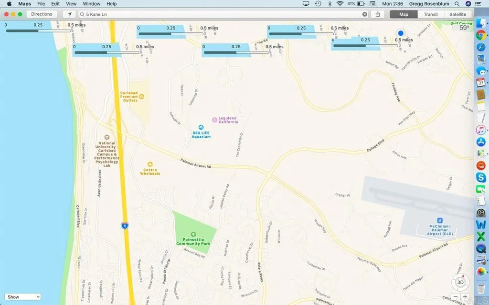Open Finder from the Dock
This screenshot has width=489, height=305.
[481, 23]
